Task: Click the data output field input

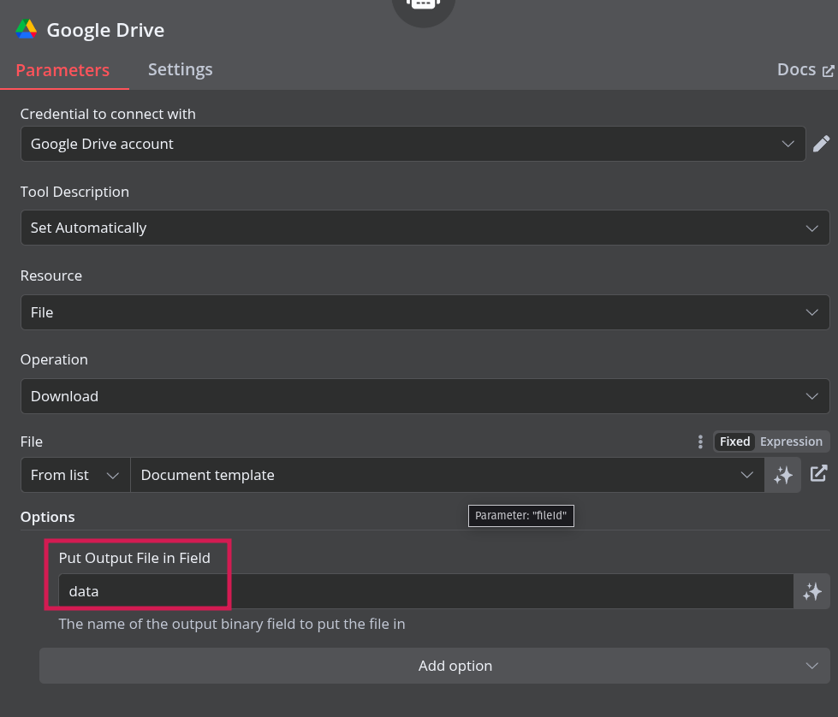Action: pyautogui.click(x=426, y=591)
